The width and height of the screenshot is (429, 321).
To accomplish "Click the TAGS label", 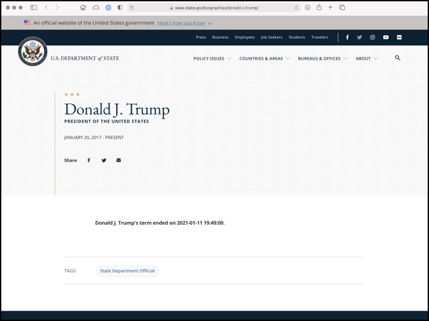I will coord(70,271).
